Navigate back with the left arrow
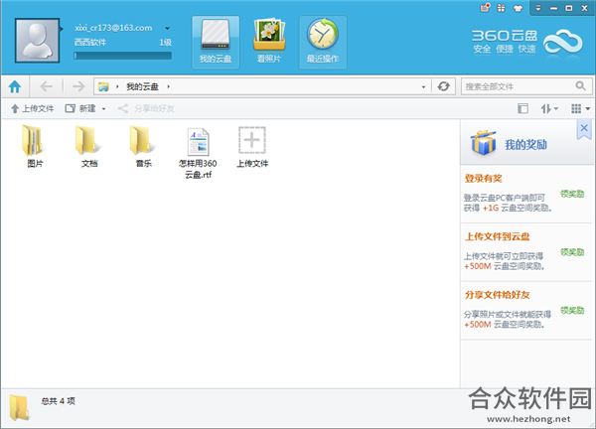This screenshot has height=429, width=596. click(x=46, y=86)
